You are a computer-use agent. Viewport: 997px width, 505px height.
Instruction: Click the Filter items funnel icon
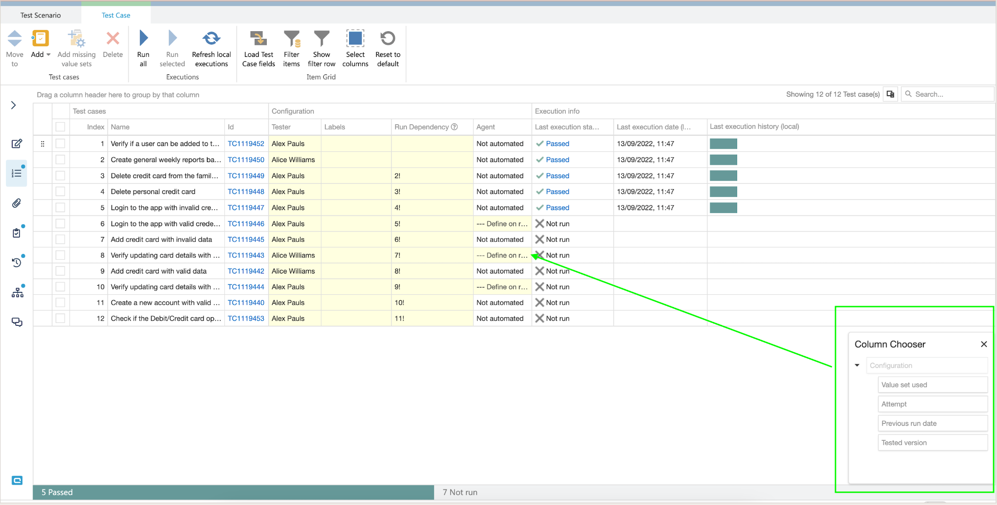coord(292,39)
